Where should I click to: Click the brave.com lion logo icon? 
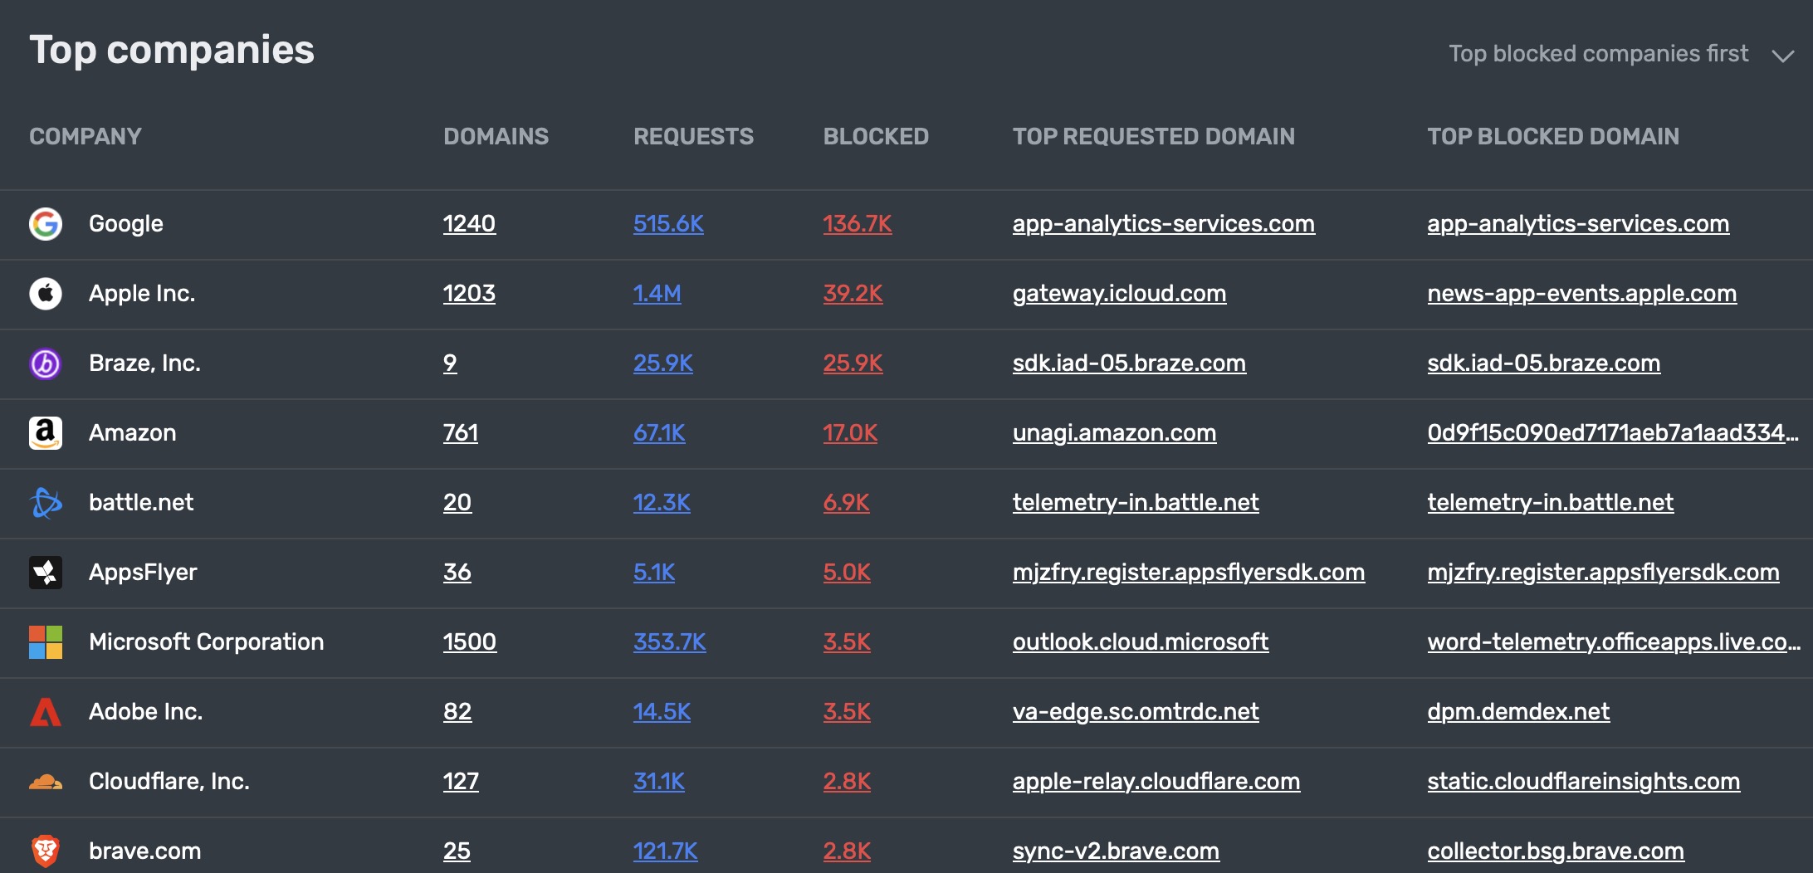[46, 851]
